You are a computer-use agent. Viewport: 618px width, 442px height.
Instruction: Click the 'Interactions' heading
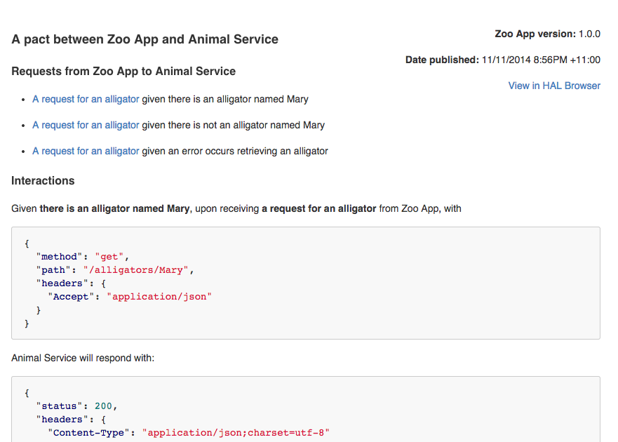pyautogui.click(x=43, y=180)
